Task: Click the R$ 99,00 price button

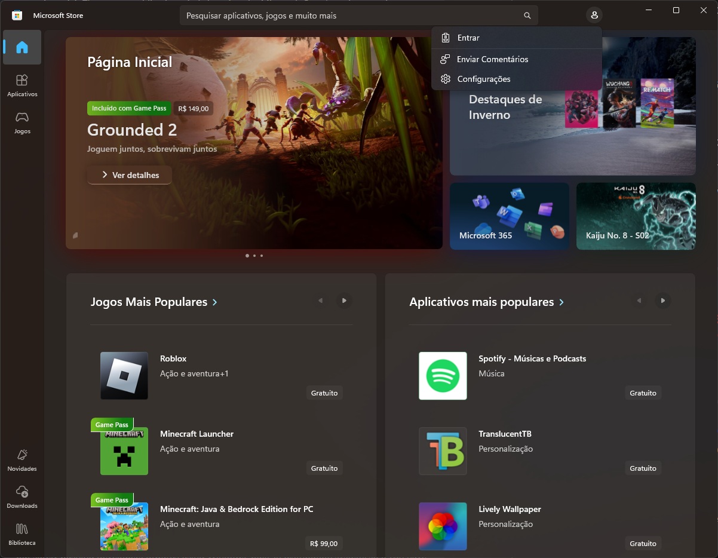Action: 324,544
